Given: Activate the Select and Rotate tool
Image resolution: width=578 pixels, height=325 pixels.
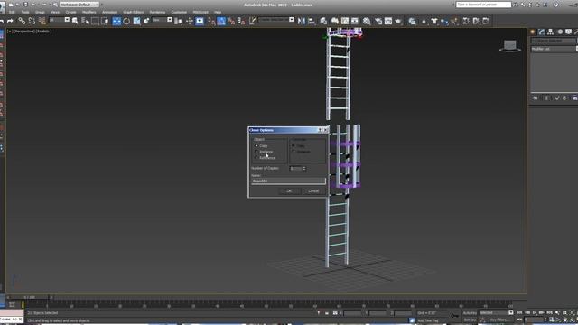Looking at the screenshot, I should 126,22.
